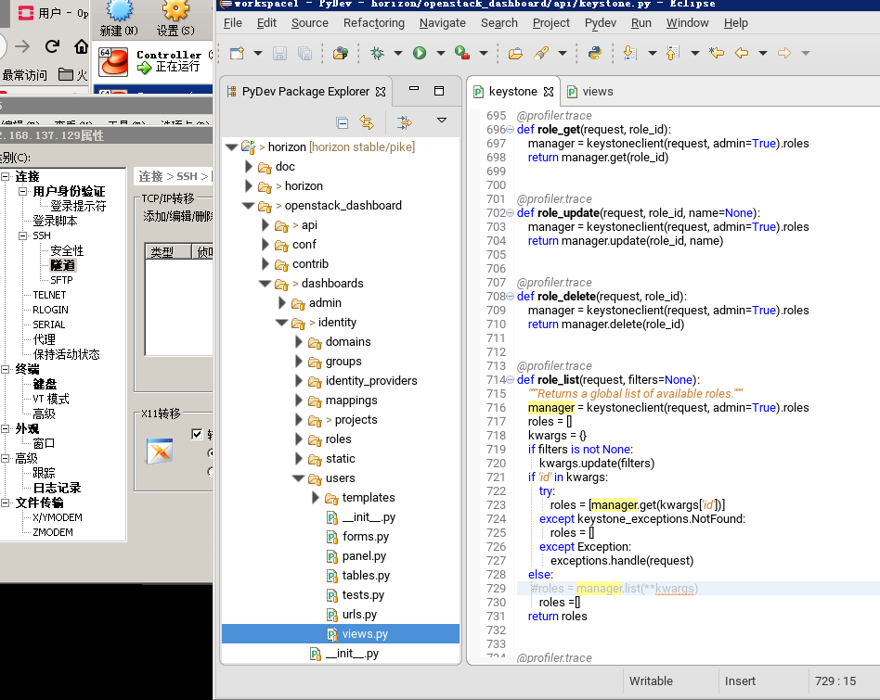The height and width of the screenshot is (700, 880).
Task: Toggle Link with Editor in Package Explorer
Action: [x=367, y=122]
